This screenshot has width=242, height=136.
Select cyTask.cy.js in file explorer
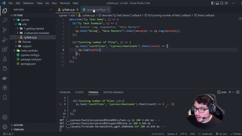pyautogui.click(x=33, y=37)
